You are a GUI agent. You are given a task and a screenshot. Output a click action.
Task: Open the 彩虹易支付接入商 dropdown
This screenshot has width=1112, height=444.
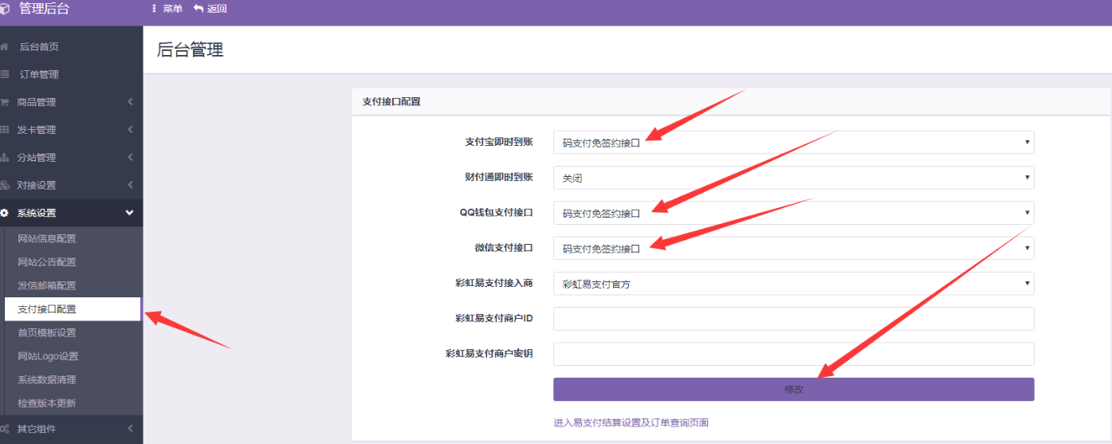[x=793, y=284]
